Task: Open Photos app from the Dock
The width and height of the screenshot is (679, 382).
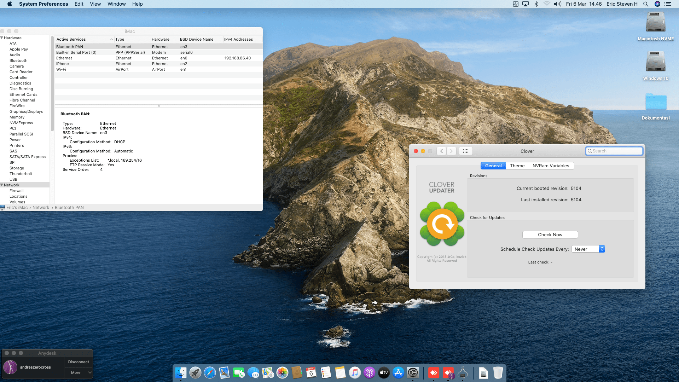Action: tap(282, 373)
